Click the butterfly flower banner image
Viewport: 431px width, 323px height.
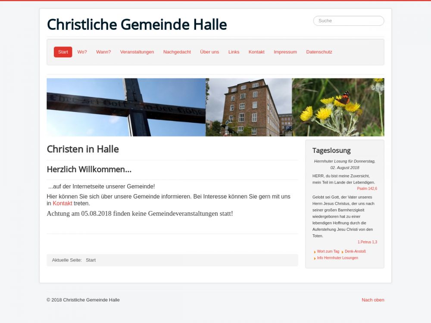coord(338,107)
